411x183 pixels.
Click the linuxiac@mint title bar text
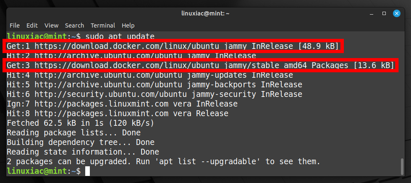coord(205,13)
